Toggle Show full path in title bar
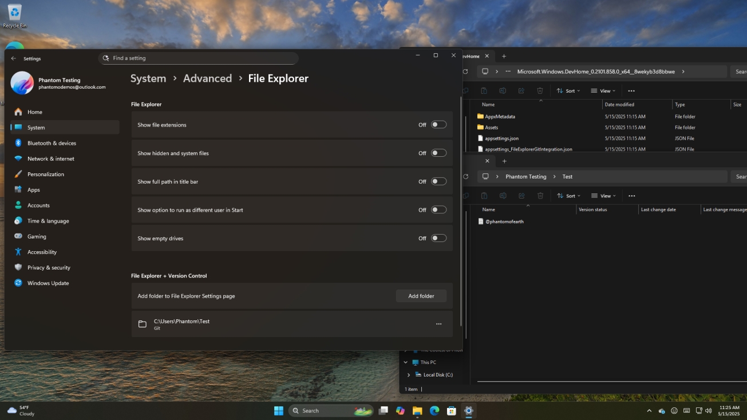747x420 pixels. coord(438,181)
